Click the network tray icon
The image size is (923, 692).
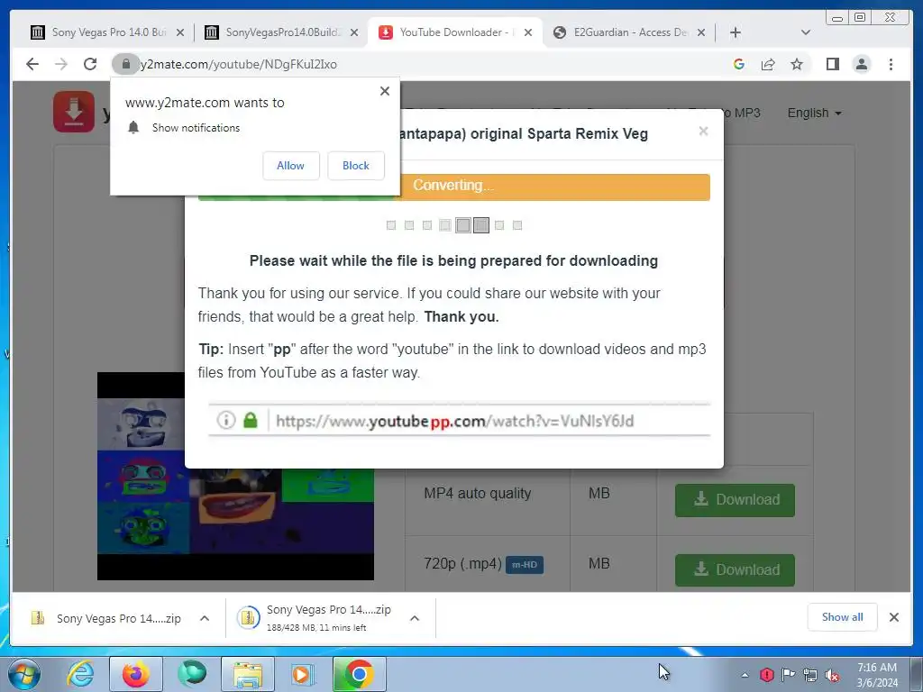coord(810,675)
